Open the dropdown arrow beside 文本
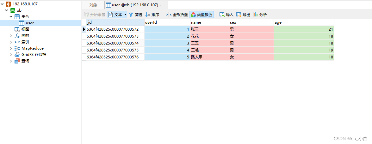This screenshot has height=144, width=372. [126, 15]
